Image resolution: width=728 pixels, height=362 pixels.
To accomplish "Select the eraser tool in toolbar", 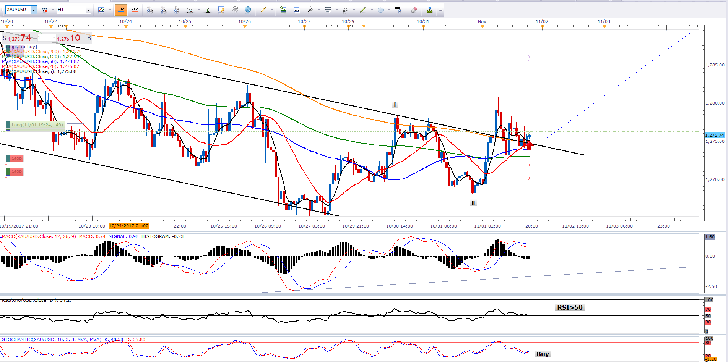I will coord(414,10).
